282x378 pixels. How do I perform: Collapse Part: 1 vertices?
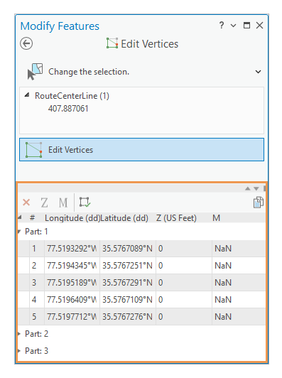tap(19, 232)
